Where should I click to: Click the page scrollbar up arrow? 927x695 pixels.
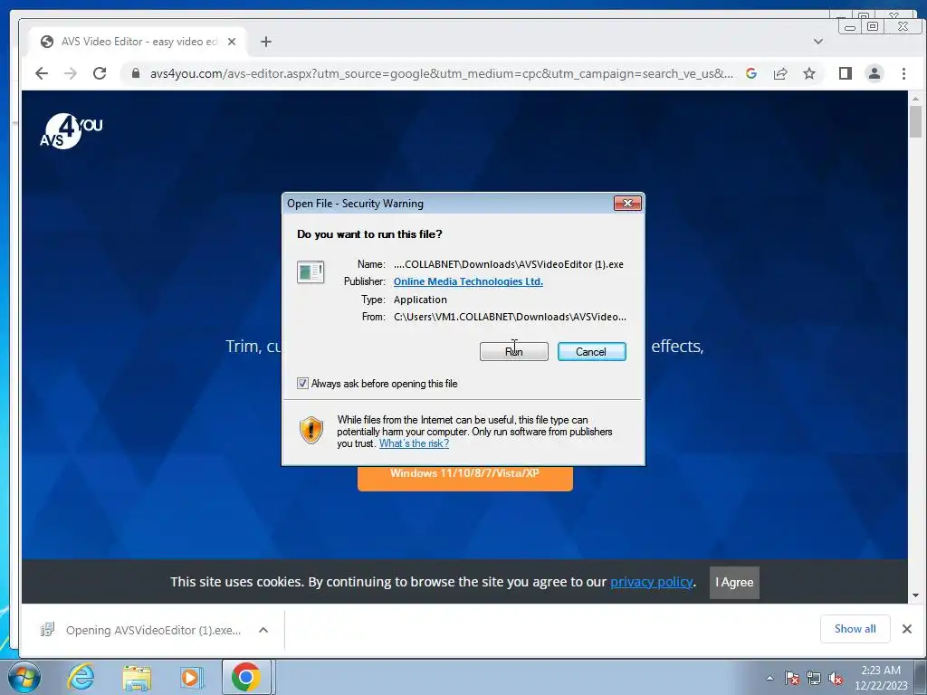pos(916,98)
